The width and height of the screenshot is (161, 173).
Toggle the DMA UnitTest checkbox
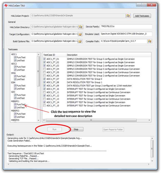[x=15, y=79]
